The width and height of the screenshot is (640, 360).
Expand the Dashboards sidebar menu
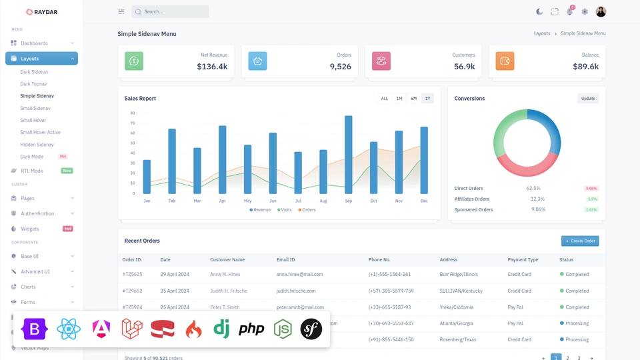pyautogui.click(x=42, y=43)
